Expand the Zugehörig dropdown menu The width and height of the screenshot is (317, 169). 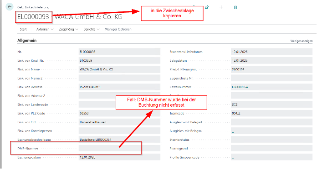[68, 29]
